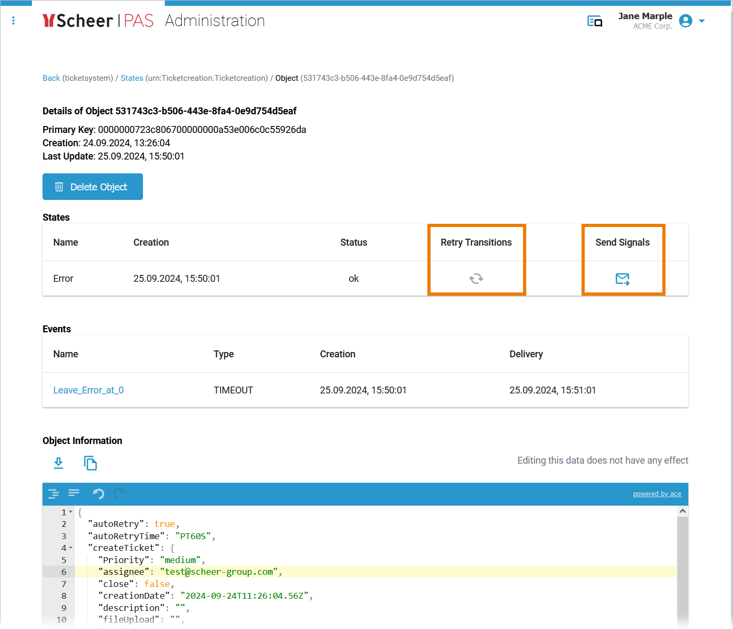Open the powered by ace link
Image resolution: width=733 pixels, height=629 pixels.
tap(657, 494)
